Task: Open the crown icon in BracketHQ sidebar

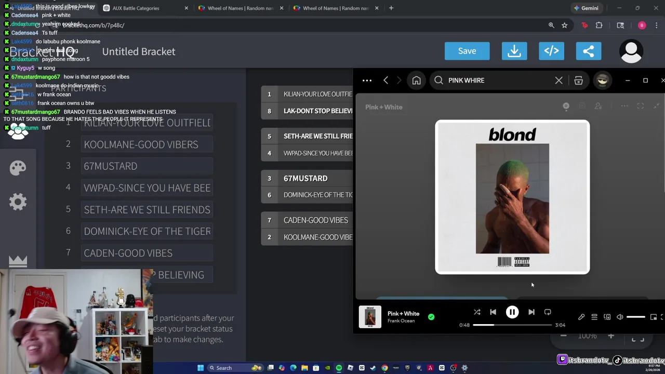Action: 18,261
